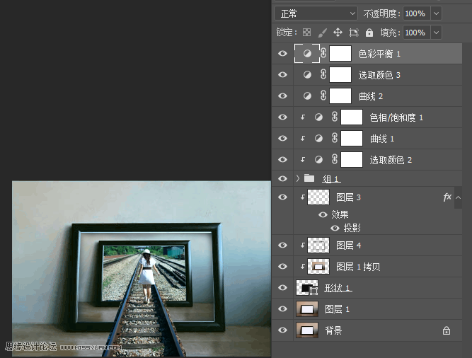
Task: Select the 形状 1 layer name
Action: 338,288
